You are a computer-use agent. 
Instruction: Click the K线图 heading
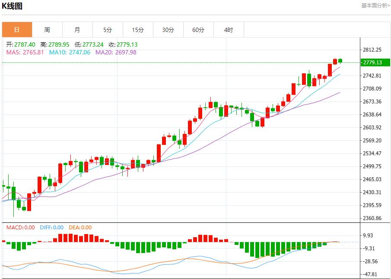pyautogui.click(x=12, y=6)
